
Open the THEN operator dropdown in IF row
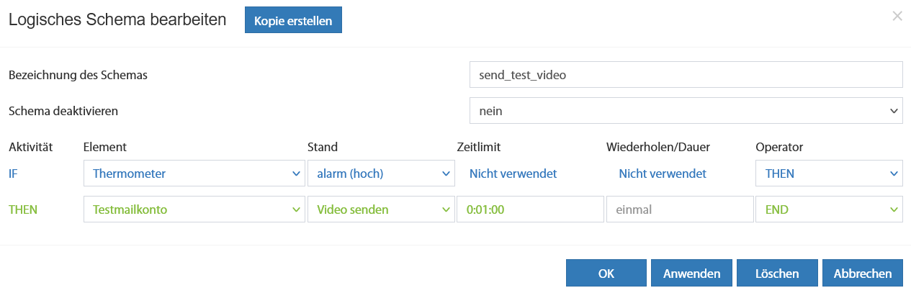point(828,173)
